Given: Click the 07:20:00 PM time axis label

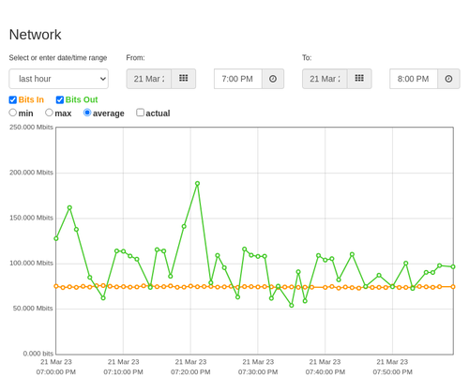Looking at the screenshot, I should [x=190, y=372].
